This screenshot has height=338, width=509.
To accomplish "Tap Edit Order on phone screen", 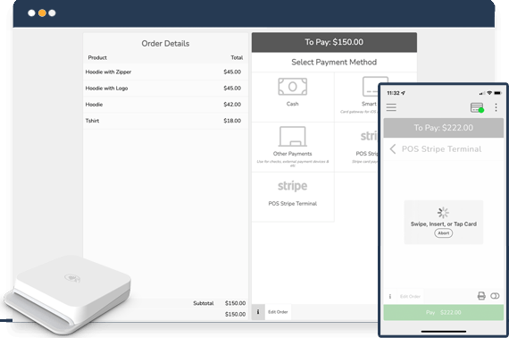I will 410,296.
